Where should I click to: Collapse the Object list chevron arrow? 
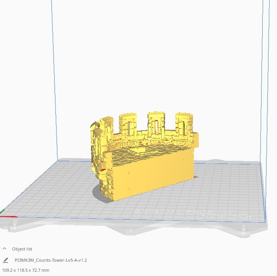point(5,249)
